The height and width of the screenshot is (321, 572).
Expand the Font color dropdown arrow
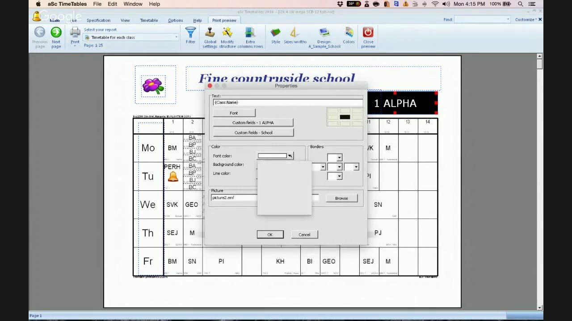pos(290,156)
